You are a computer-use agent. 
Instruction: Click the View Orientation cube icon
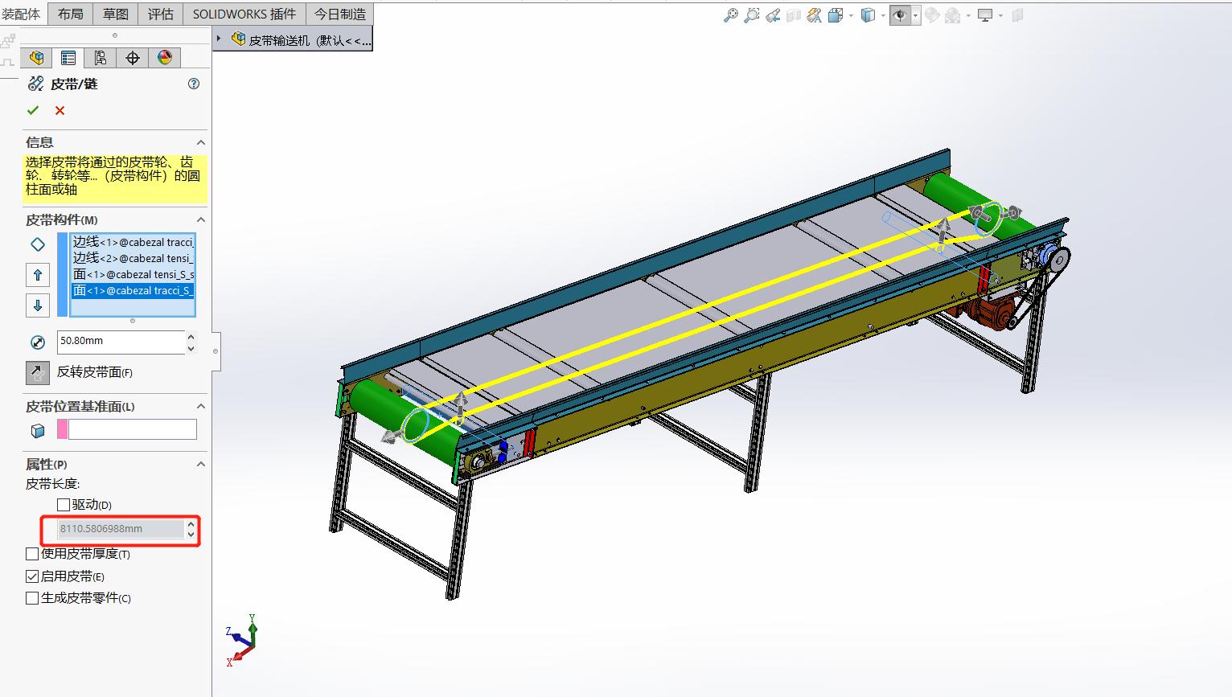pos(836,14)
